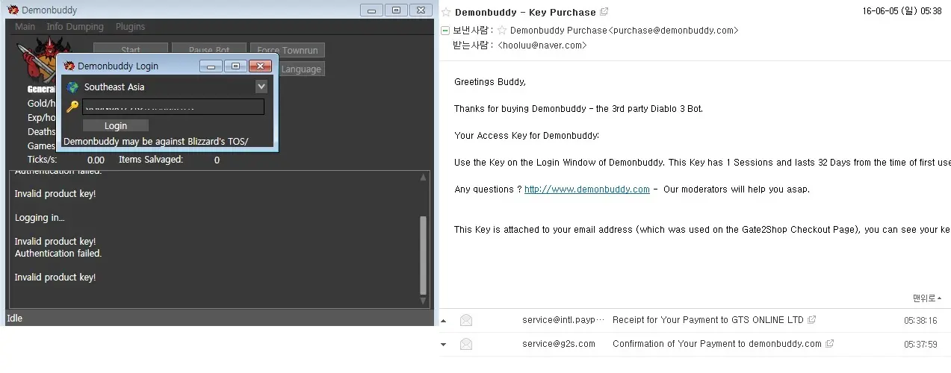Click down arrow beside g2s.com email

pos(444,345)
